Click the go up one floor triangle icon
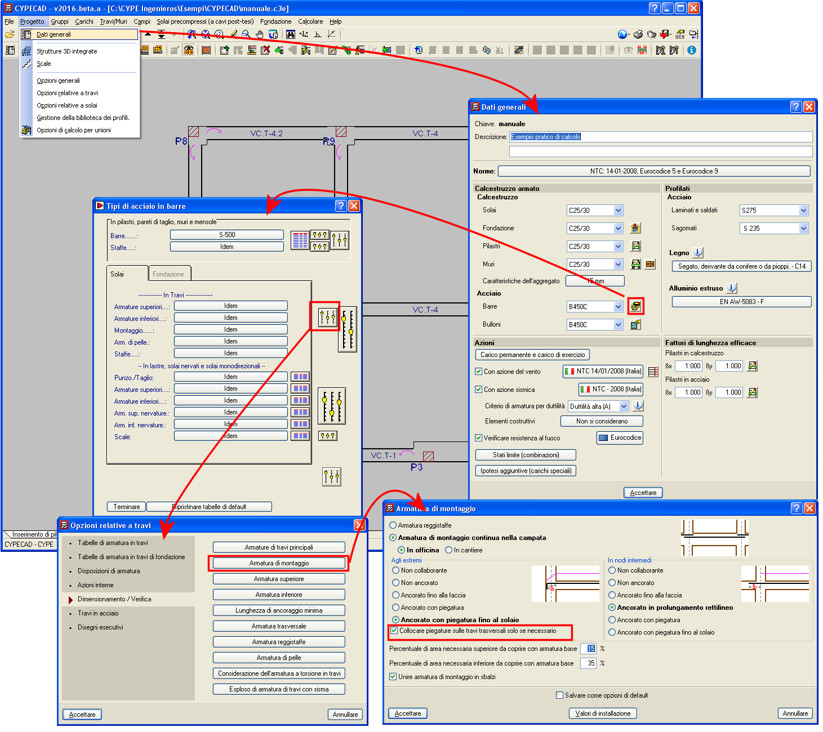The height and width of the screenshot is (732, 823). (148, 34)
